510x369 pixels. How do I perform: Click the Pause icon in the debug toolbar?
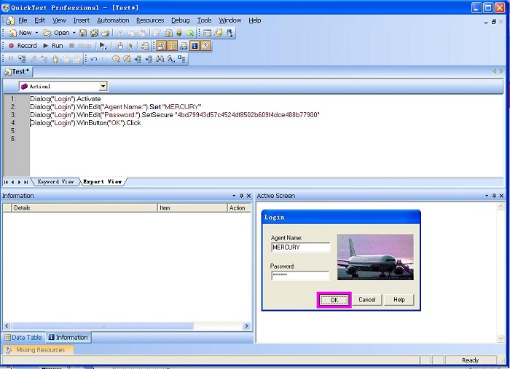coord(10,59)
